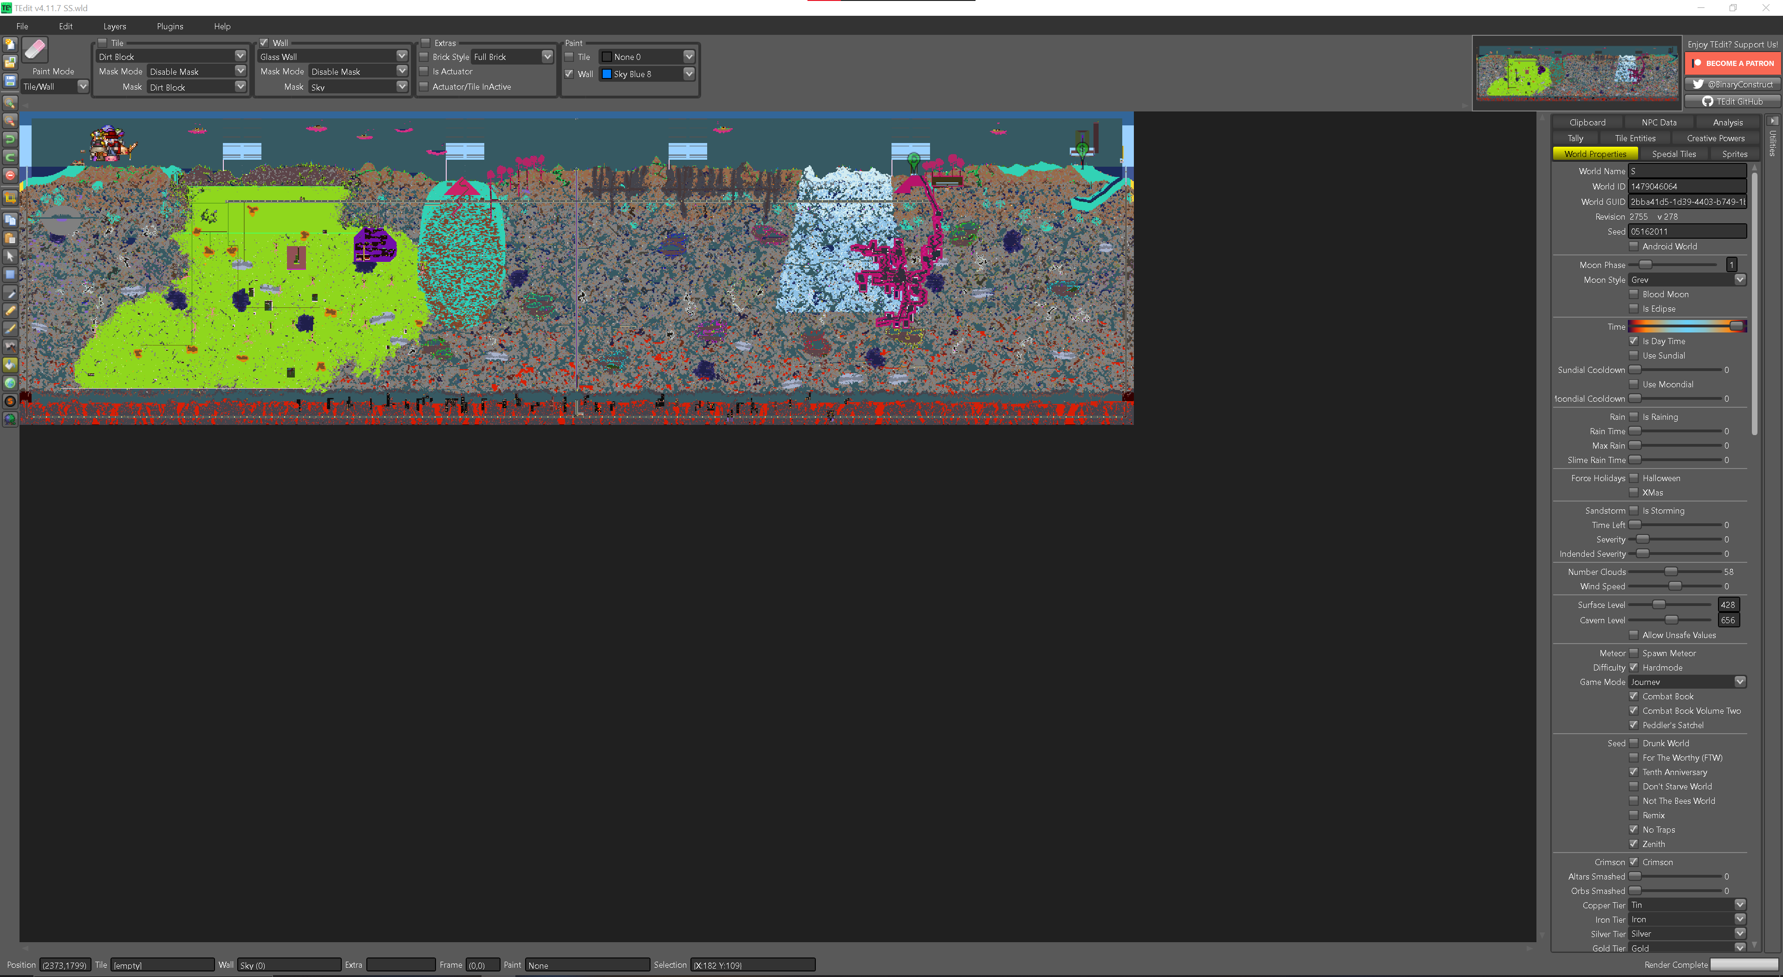Screen dimensions: 1783x977
Task: Enable the Blood Moon checkbox
Action: pyautogui.click(x=1634, y=293)
